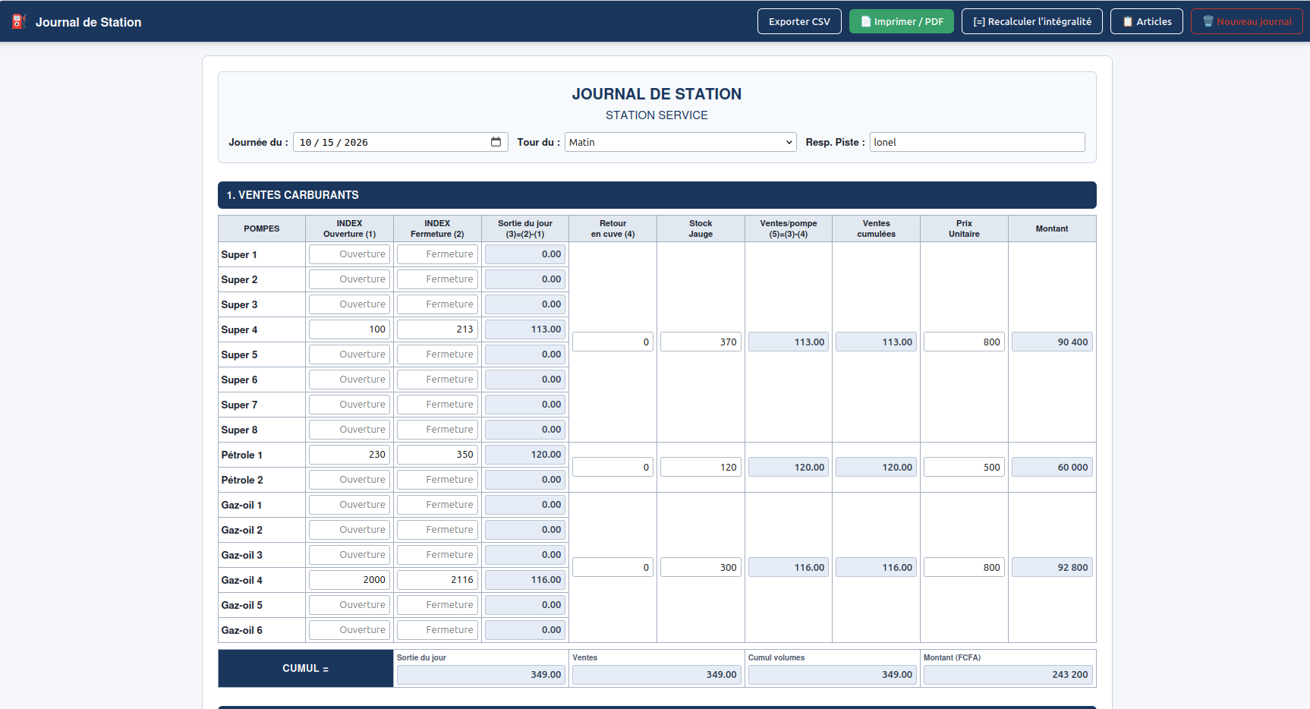
Task: Click Super Stock Jauge field 370
Action: [701, 342]
